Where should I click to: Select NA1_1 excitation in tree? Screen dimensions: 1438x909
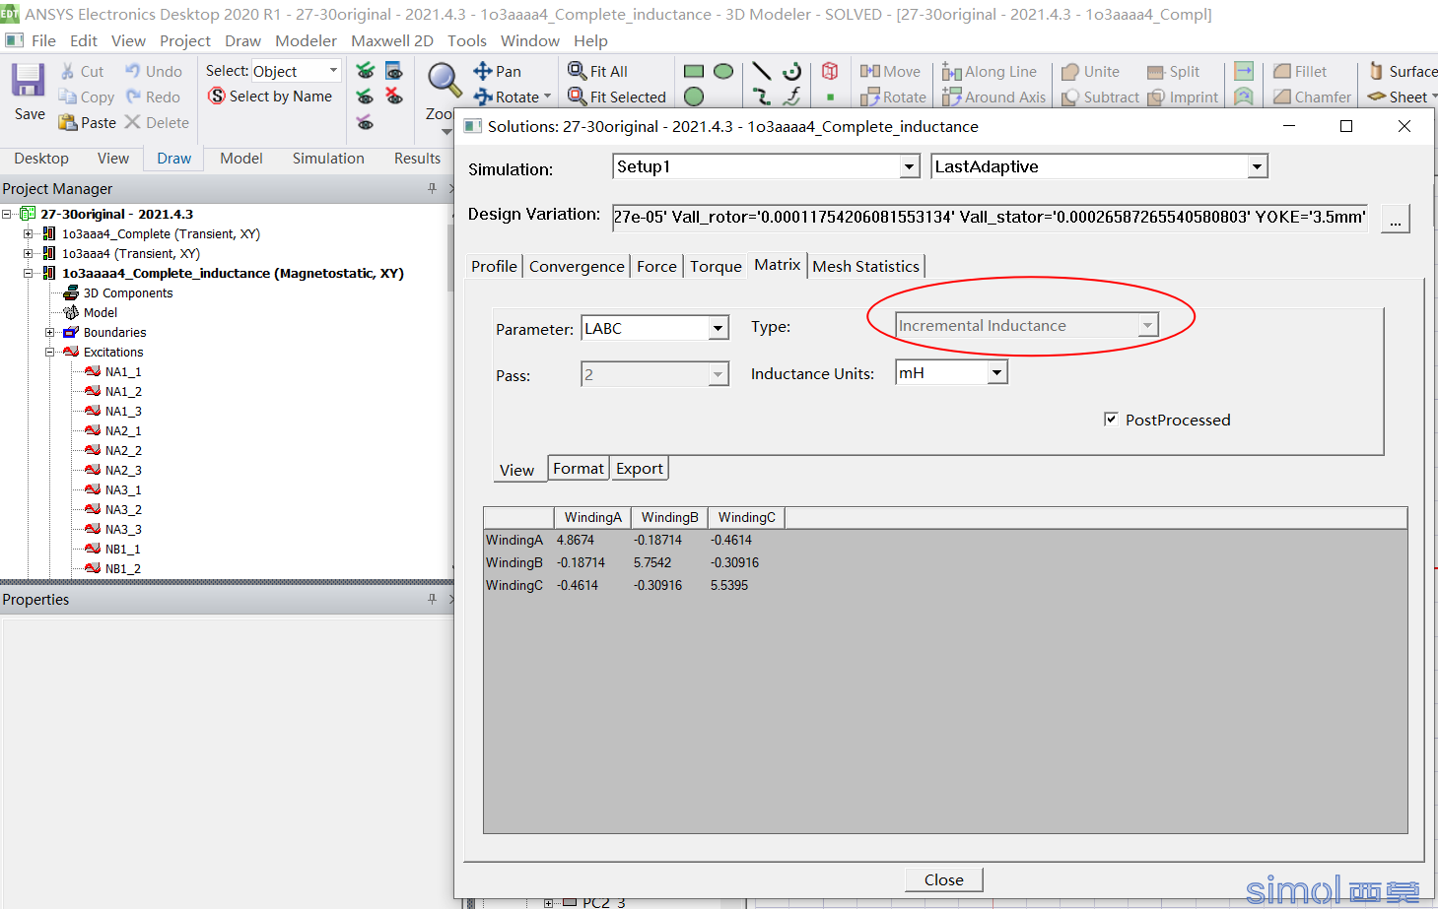pyautogui.click(x=123, y=371)
